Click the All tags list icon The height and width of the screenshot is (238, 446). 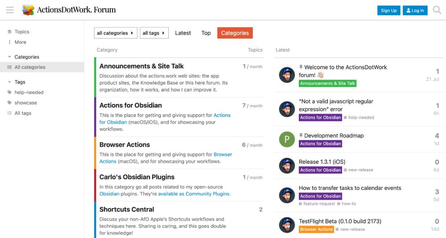(x=9, y=113)
